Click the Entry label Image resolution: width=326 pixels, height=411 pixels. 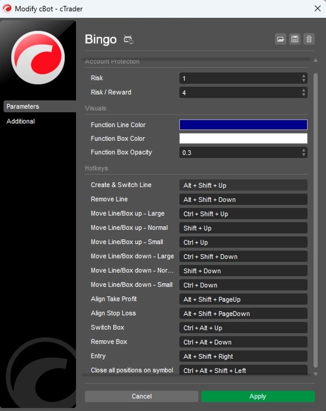98,356
